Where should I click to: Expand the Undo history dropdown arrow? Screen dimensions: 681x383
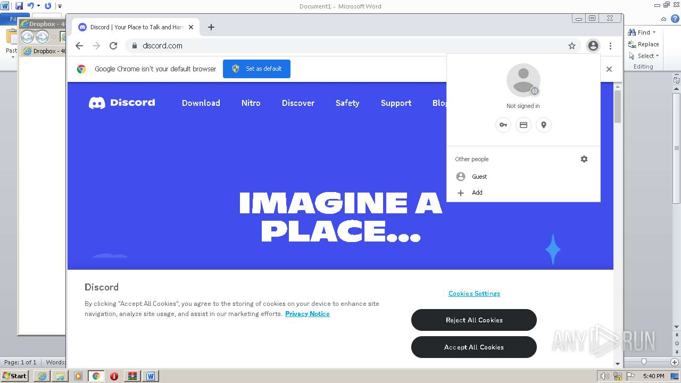38,6
